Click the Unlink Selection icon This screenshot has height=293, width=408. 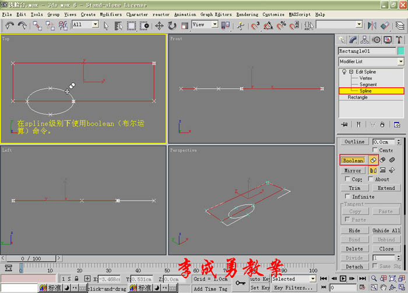pyautogui.click(x=50, y=26)
